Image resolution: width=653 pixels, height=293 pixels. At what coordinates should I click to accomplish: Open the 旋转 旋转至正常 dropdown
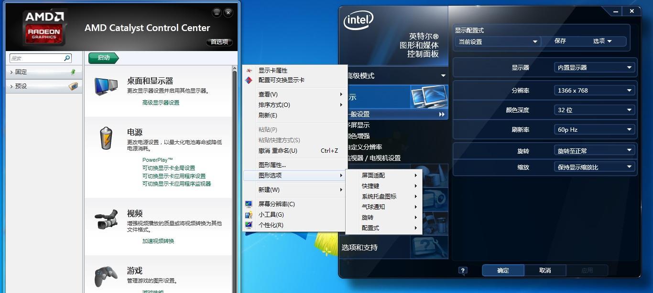(594, 151)
